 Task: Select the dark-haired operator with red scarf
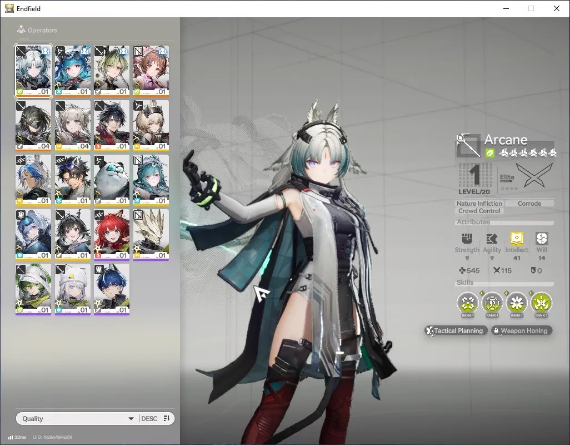pyautogui.click(x=112, y=126)
